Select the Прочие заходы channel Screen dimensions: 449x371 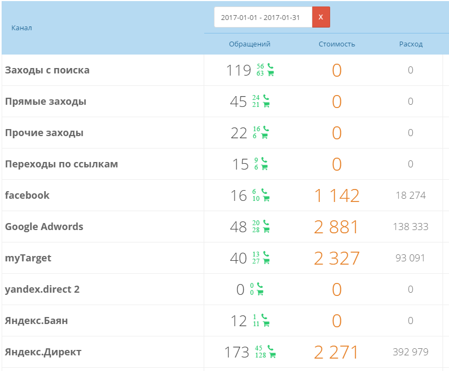(x=44, y=133)
